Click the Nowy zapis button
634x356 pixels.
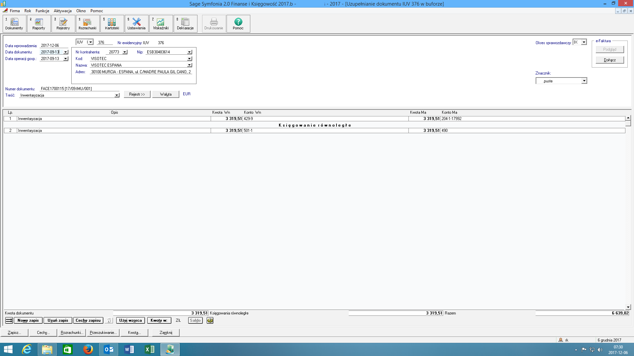pyautogui.click(x=28, y=320)
